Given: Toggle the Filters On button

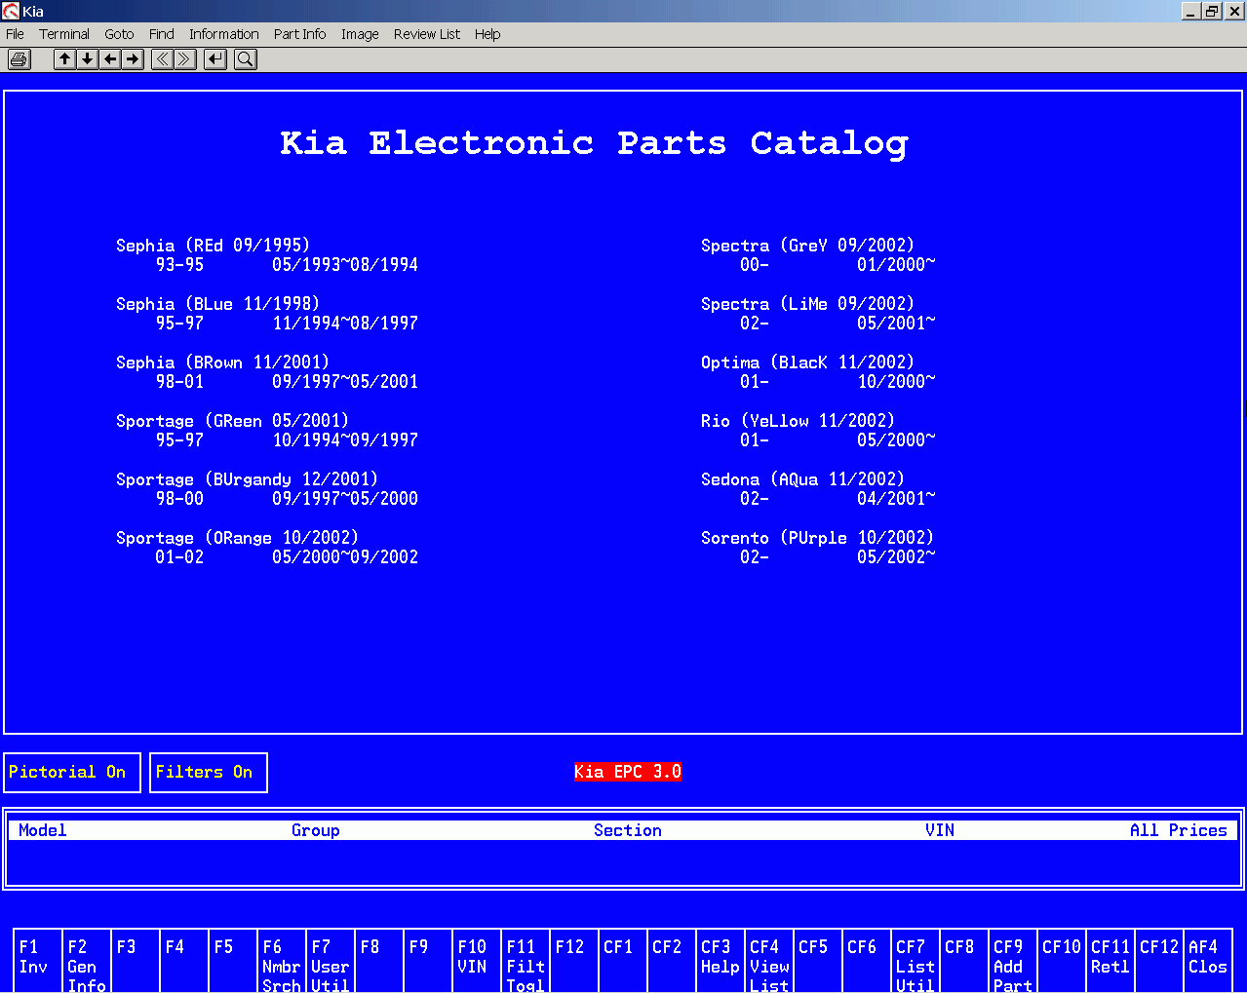Looking at the screenshot, I should tap(209, 773).
